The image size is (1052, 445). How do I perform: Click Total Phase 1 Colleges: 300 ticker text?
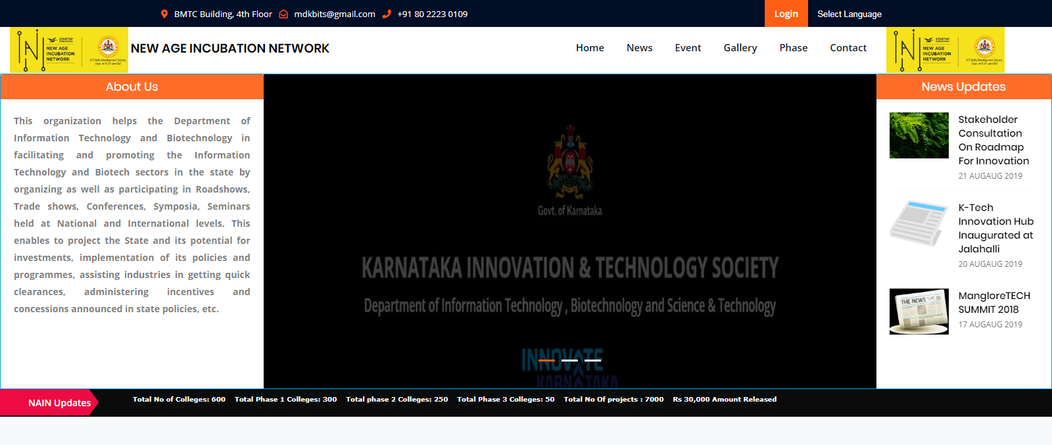pyautogui.click(x=285, y=399)
